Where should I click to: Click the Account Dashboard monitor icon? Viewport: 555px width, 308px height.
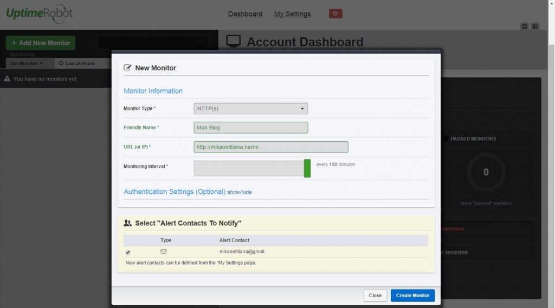(233, 42)
